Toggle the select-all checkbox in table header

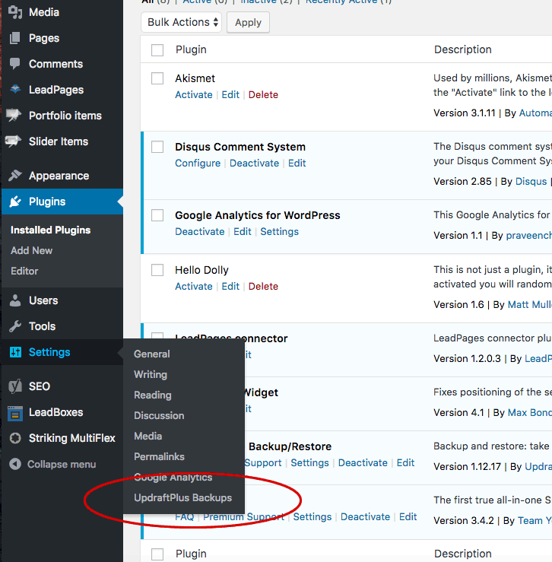pyautogui.click(x=157, y=50)
